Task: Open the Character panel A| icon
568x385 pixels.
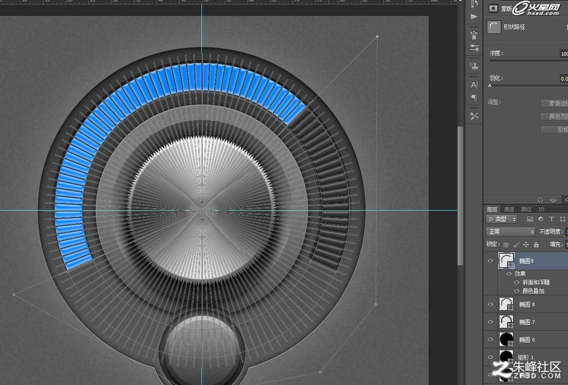Action: (x=474, y=84)
